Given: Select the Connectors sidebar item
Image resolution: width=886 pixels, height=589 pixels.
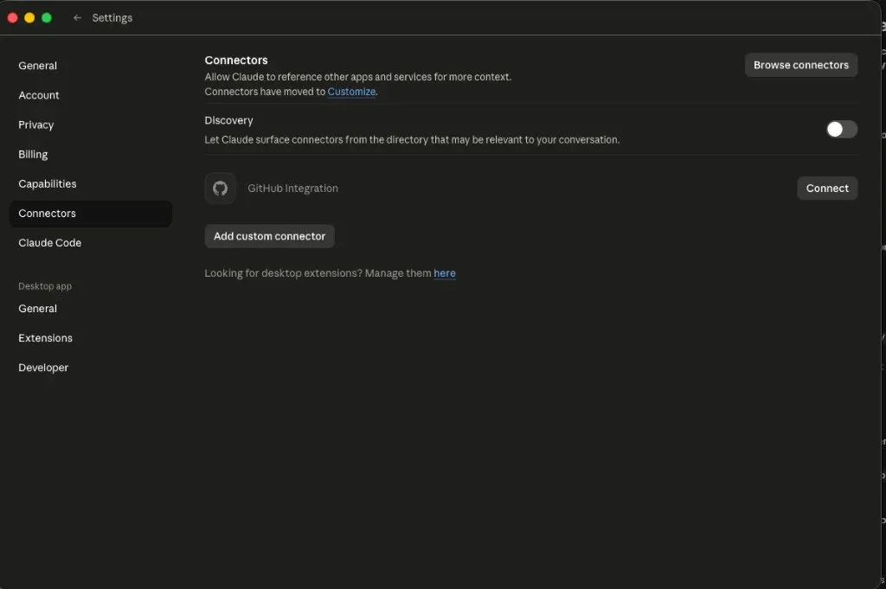Looking at the screenshot, I should [x=91, y=214].
